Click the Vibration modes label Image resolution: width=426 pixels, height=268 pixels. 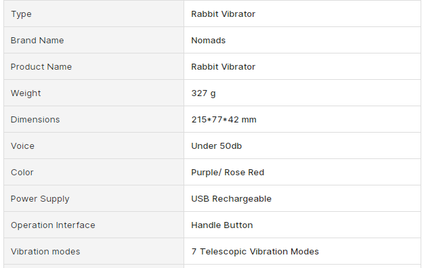pyautogui.click(x=45, y=252)
